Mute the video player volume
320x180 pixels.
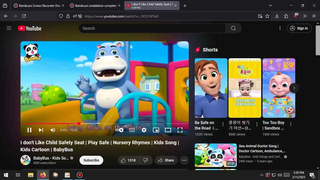click(x=53, y=130)
